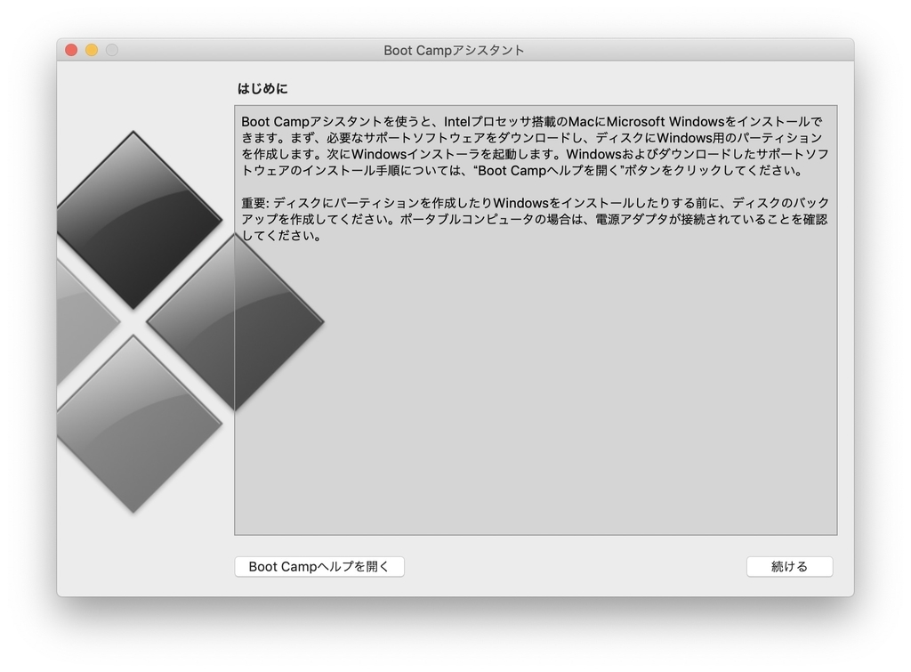911x672 pixels.
Task: Click the 続ける button to proceed
Action: (789, 566)
